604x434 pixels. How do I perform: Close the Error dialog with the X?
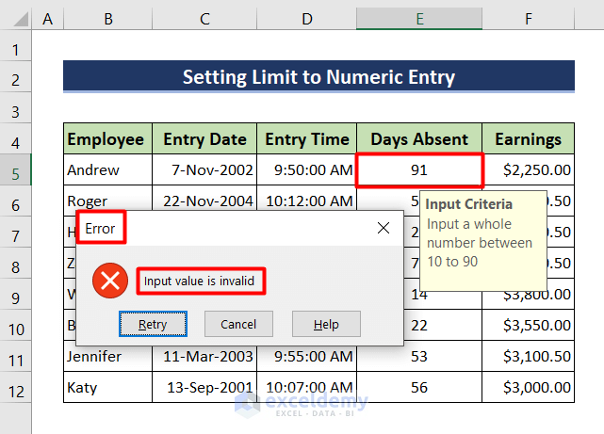click(384, 228)
